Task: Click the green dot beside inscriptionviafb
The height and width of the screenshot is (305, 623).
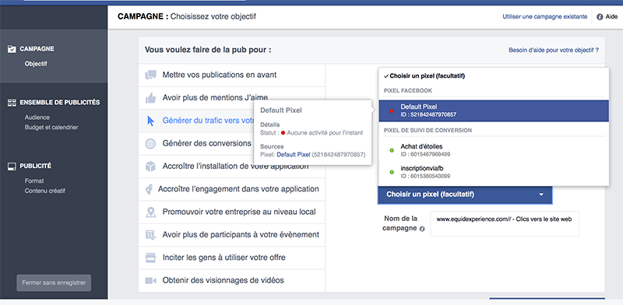Action: click(392, 172)
